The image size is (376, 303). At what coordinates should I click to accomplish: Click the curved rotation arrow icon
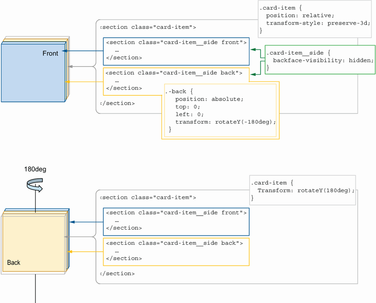tap(34, 184)
